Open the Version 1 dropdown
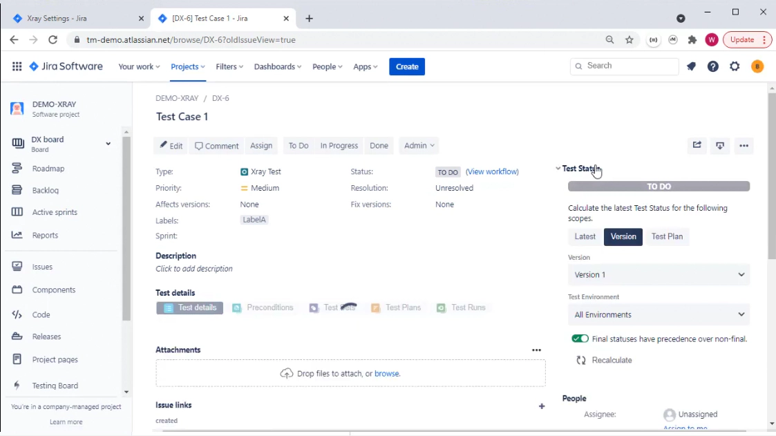776x436 pixels. click(659, 274)
